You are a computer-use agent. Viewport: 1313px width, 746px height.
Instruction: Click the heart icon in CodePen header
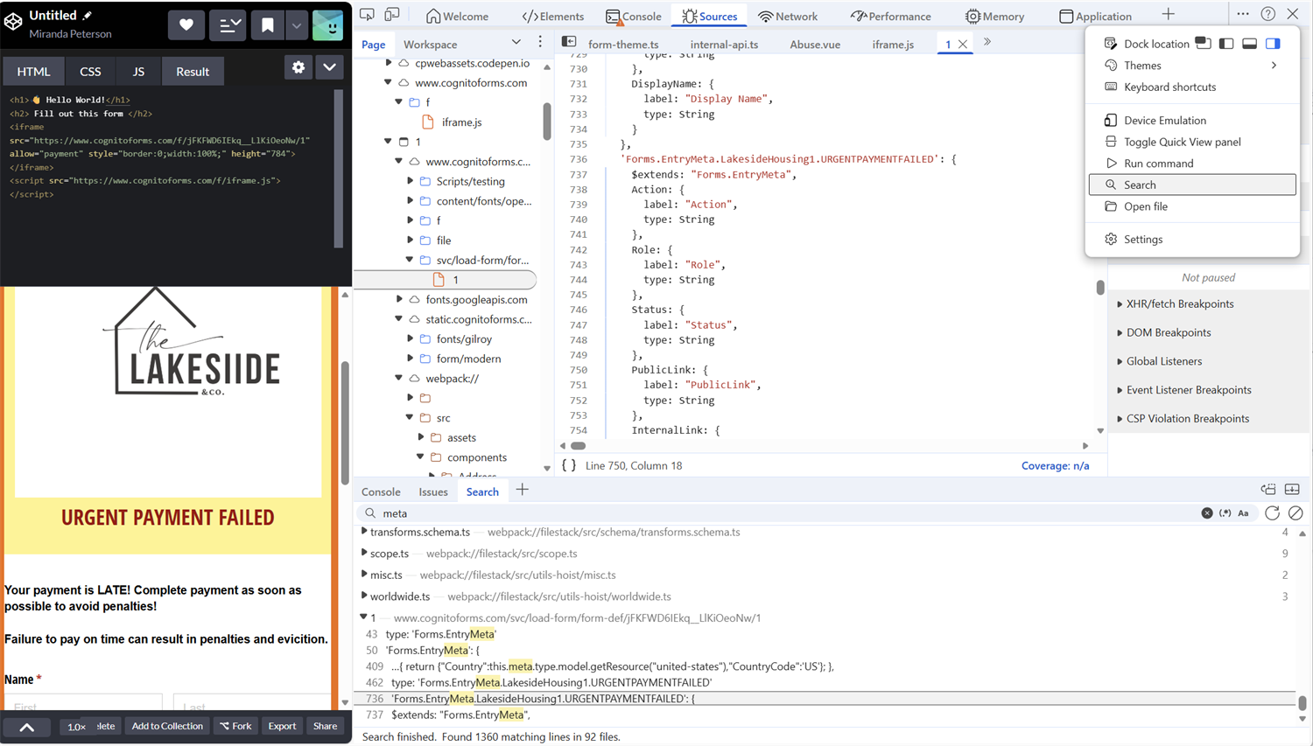[x=186, y=24]
